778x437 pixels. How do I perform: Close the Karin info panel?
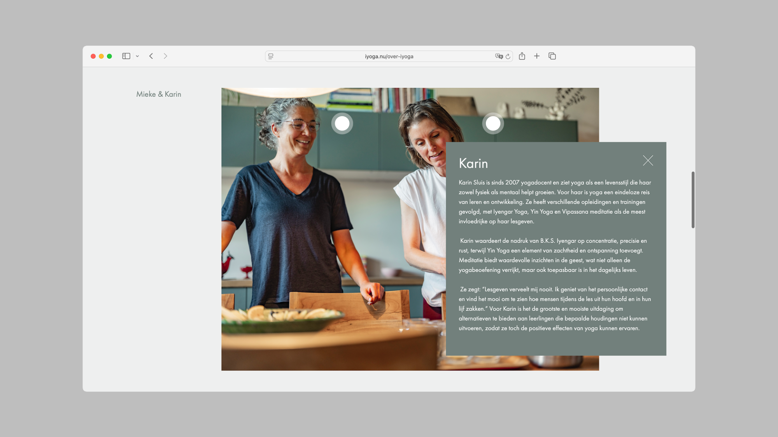648,160
